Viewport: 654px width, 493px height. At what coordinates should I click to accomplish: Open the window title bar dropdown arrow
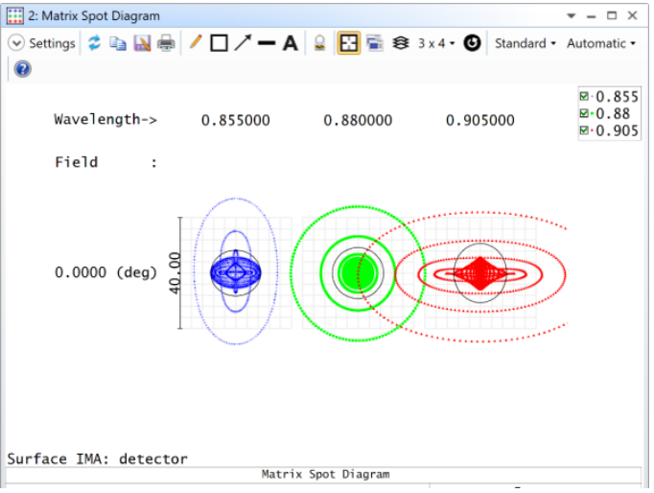572,16
